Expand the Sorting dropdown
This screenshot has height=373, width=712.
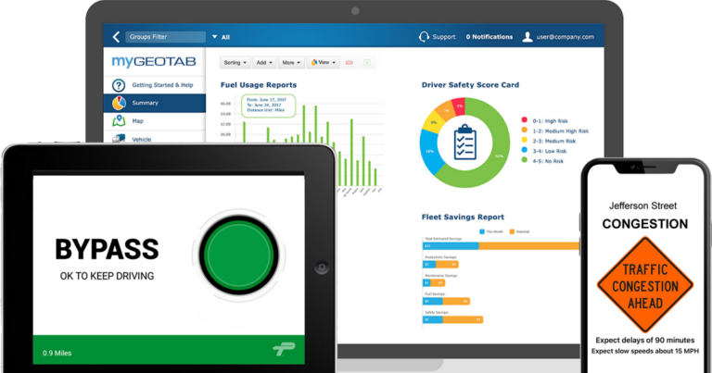pyautogui.click(x=234, y=62)
